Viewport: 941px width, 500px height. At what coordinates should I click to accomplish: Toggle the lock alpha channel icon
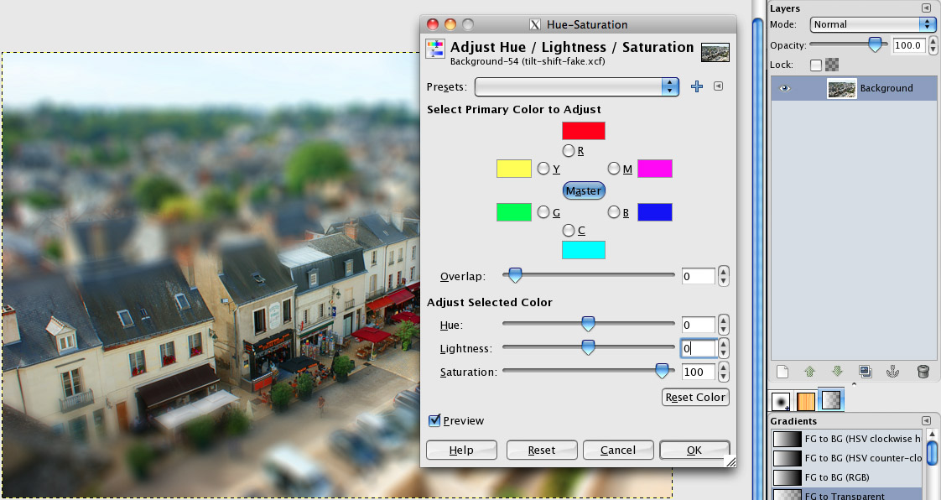click(x=832, y=65)
